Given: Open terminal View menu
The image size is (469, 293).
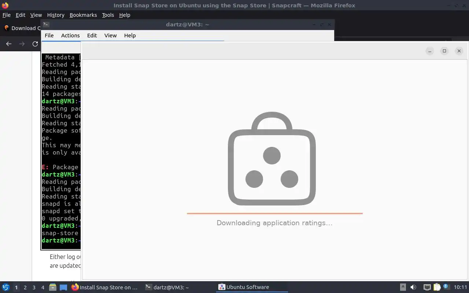Looking at the screenshot, I should point(110,36).
